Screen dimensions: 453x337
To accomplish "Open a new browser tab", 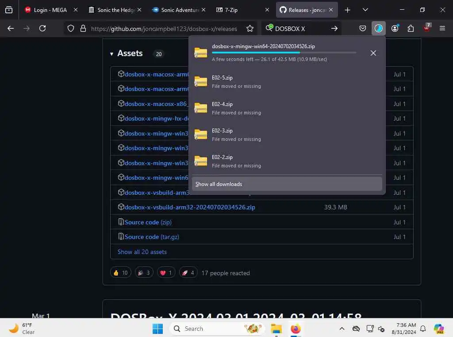I will point(348,10).
